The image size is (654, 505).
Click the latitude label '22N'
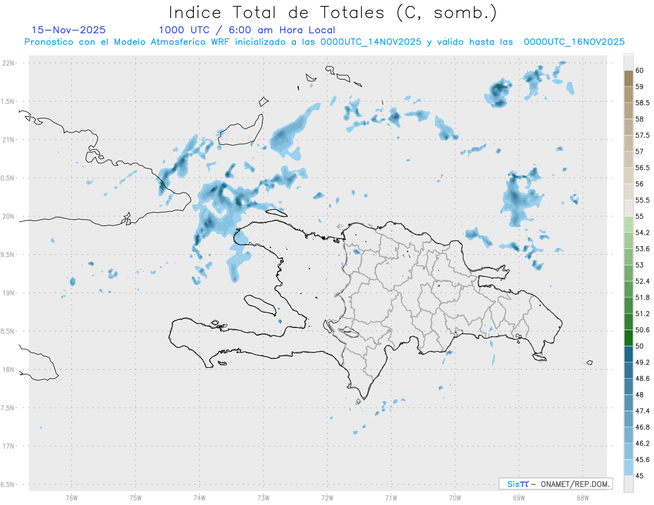(x=9, y=63)
